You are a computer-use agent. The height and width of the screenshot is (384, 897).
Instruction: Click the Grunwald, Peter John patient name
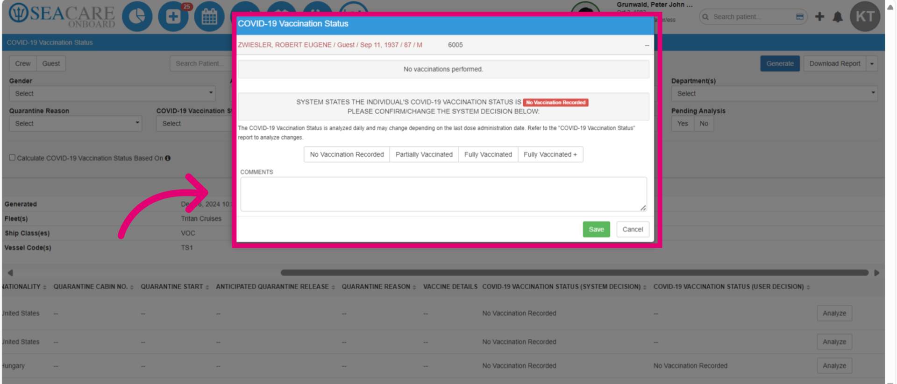tap(654, 5)
